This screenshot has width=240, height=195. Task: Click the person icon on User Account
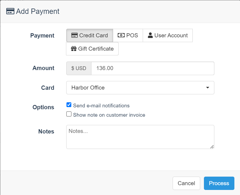(x=150, y=35)
